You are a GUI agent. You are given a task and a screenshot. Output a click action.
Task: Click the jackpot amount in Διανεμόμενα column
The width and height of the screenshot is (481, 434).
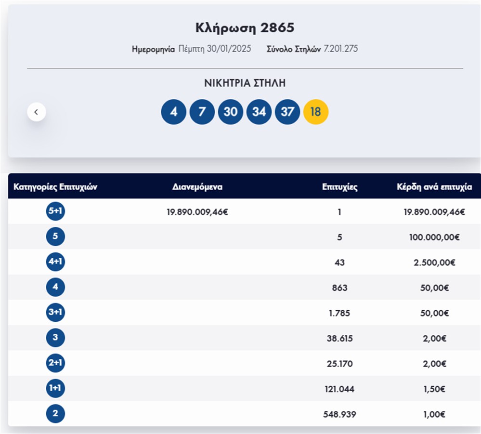pyautogui.click(x=197, y=211)
